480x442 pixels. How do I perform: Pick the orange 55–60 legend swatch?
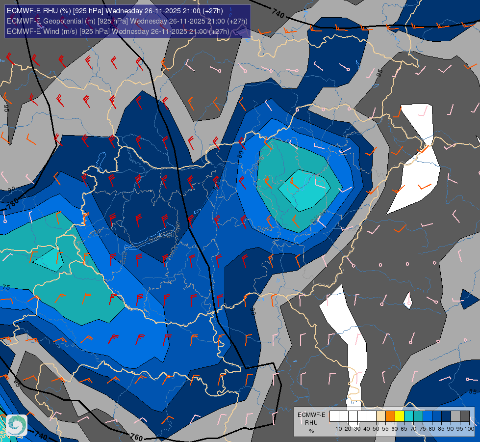(390, 416)
